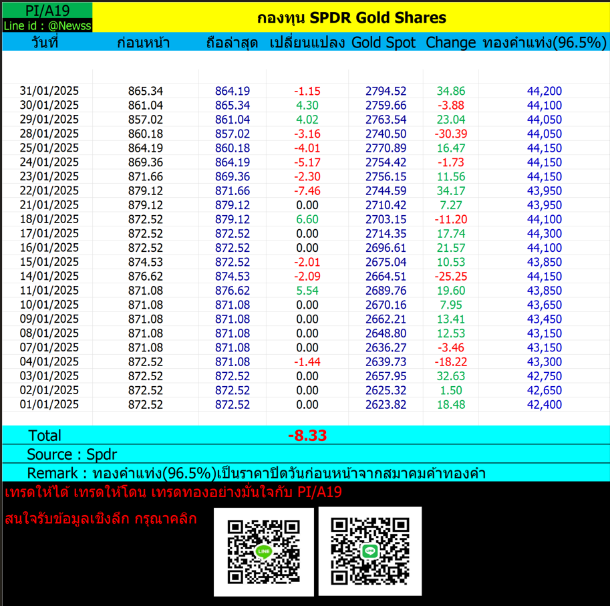Select the Change column header

(450, 42)
